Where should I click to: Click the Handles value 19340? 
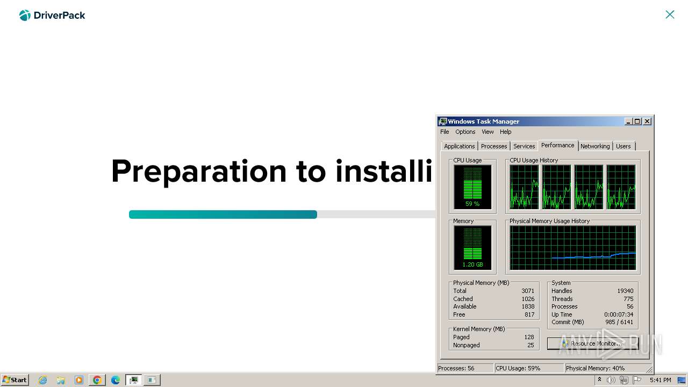click(625, 291)
